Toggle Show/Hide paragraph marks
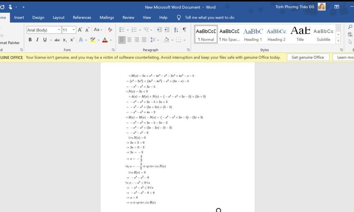The image size is (354, 212). 185,30
